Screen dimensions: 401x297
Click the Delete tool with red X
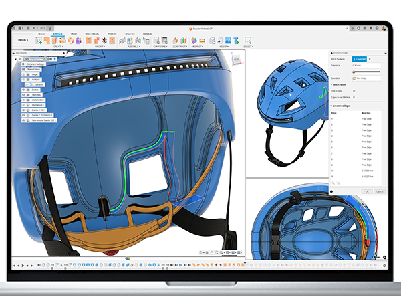tap(96, 40)
